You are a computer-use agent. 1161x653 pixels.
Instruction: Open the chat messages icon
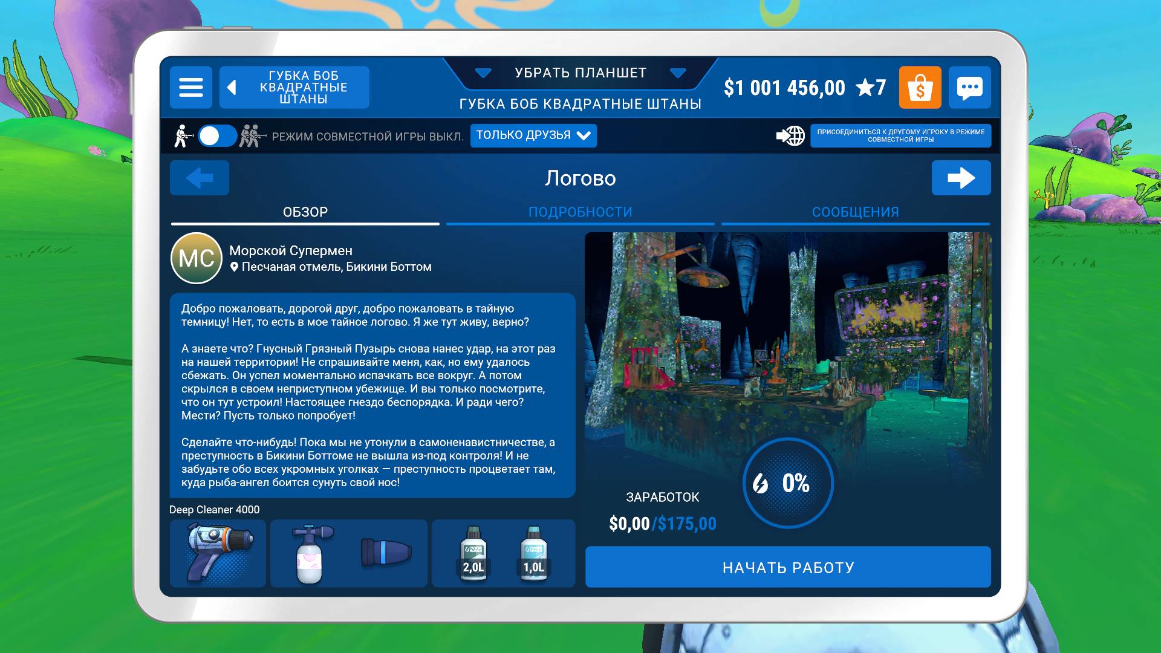pyautogui.click(x=969, y=88)
